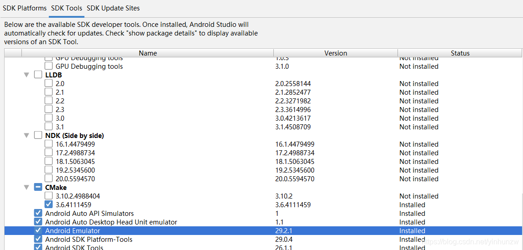Image resolution: width=523 pixels, height=250 pixels.
Task: Sort by the Name column header
Action: [148, 53]
